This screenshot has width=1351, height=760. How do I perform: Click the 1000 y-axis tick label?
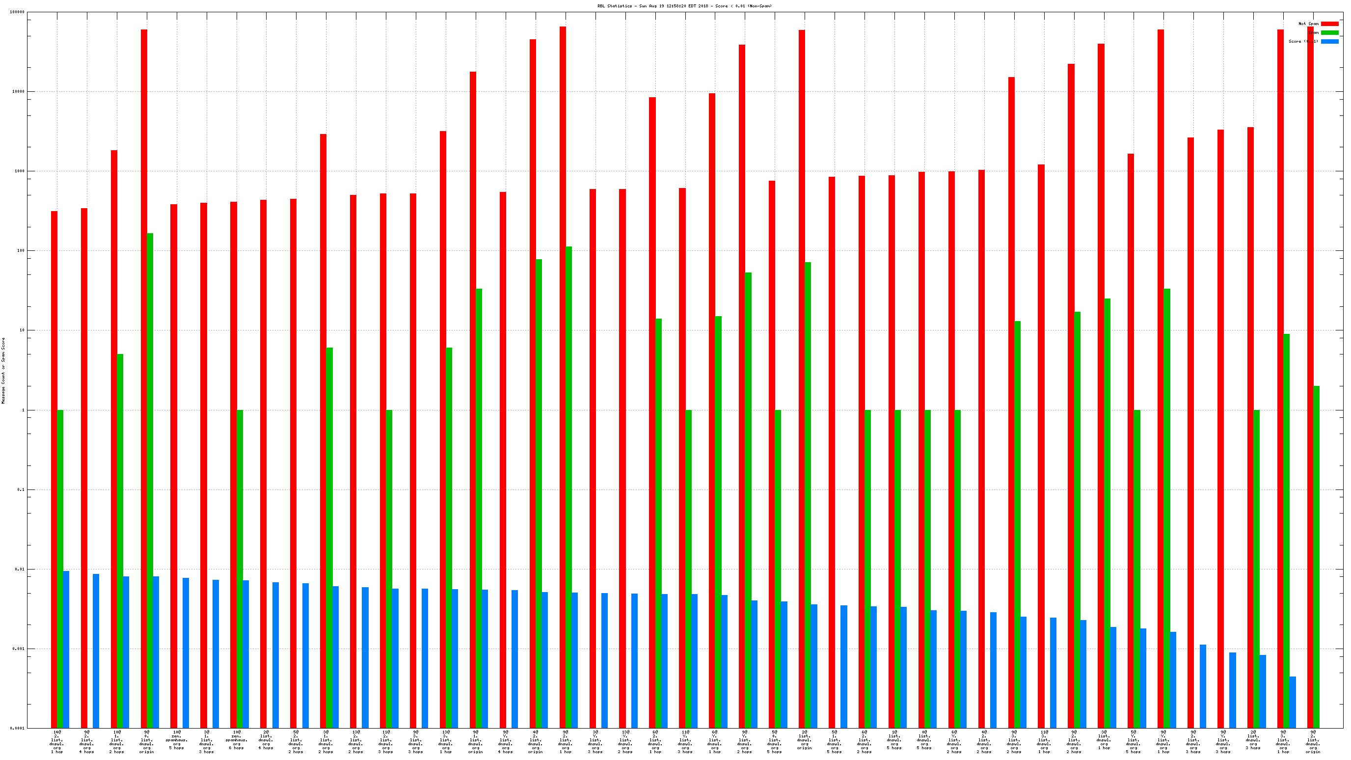coord(20,171)
